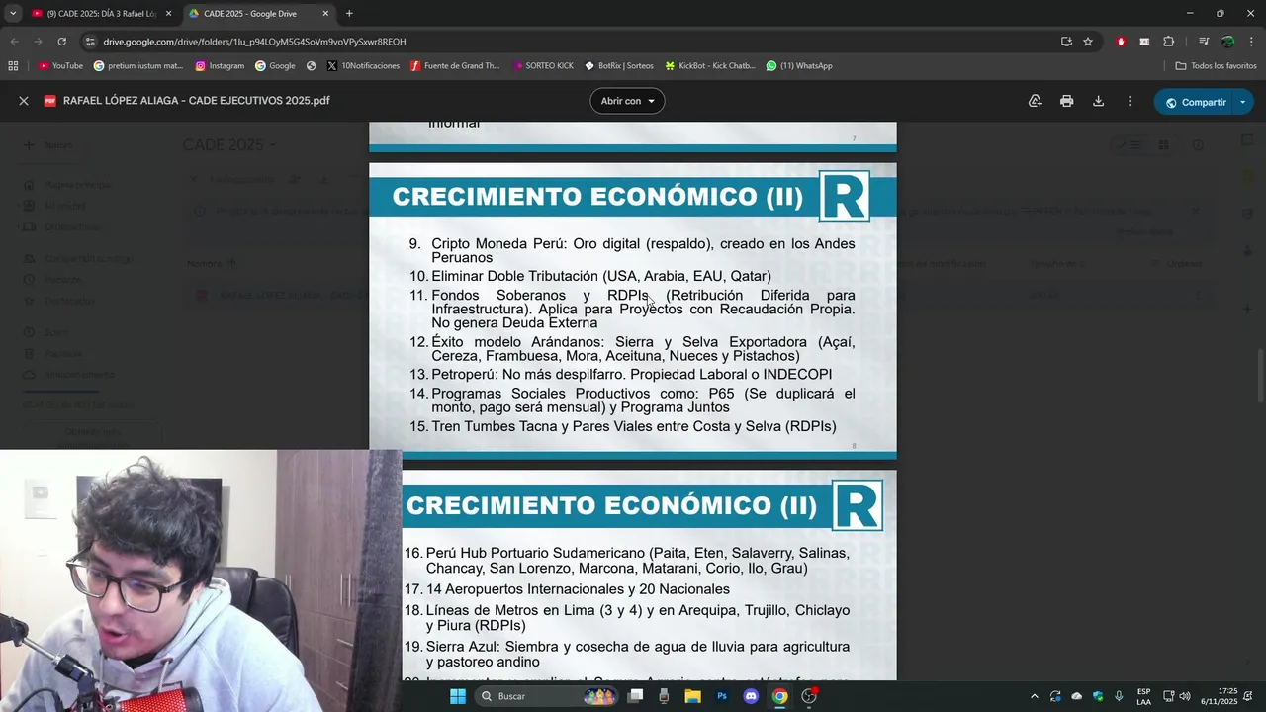Image resolution: width=1266 pixels, height=712 pixels.
Task: Open the 10Notificaciones bookmark
Action: (363, 66)
